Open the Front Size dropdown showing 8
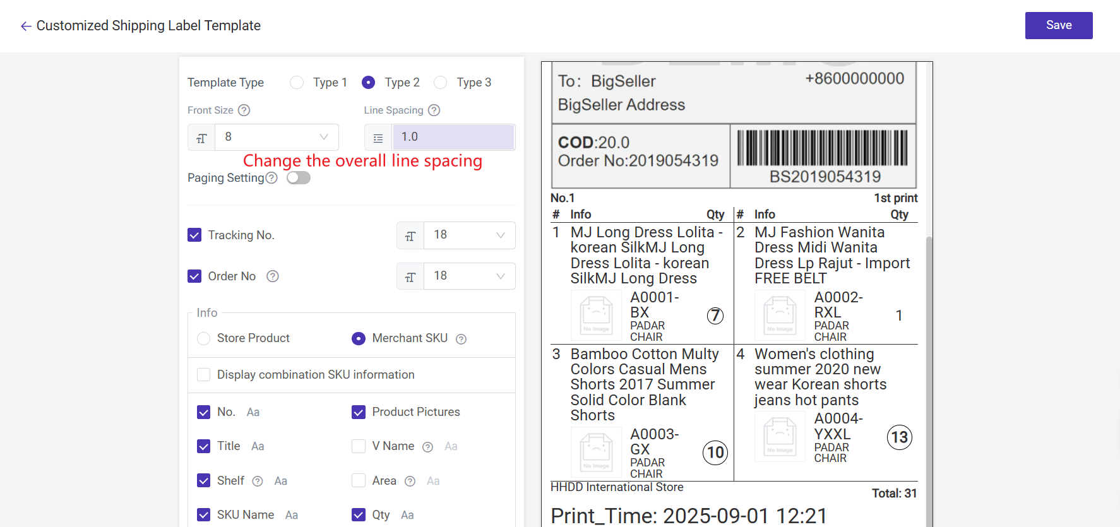 click(277, 138)
